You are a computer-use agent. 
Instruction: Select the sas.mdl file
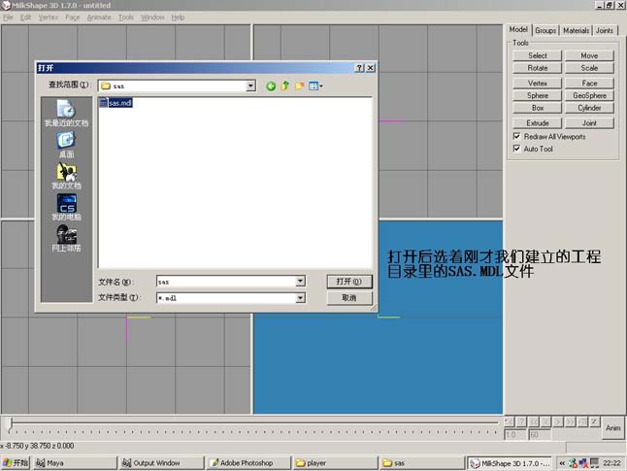(115, 103)
